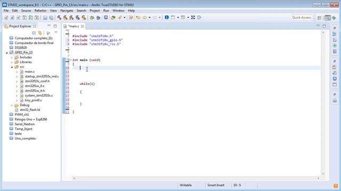The height and width of the screenshot is (191, 341).
Task: Open the Source menu
Action: click(26, 11)
